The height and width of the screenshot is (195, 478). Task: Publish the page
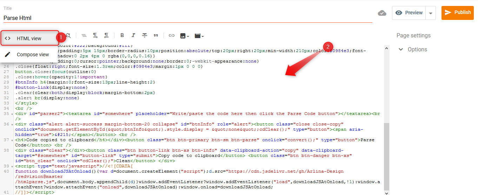pos(458,13)
